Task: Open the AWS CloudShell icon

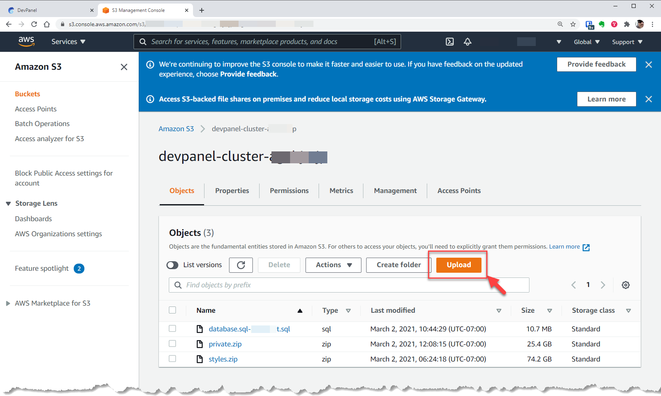Action: coord(450,42)
